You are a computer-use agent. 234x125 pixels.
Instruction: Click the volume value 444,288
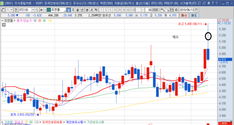pyautogui.click(x=53, y=15)
